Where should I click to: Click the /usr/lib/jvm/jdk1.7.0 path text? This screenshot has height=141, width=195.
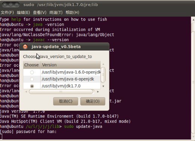point(61,86)
